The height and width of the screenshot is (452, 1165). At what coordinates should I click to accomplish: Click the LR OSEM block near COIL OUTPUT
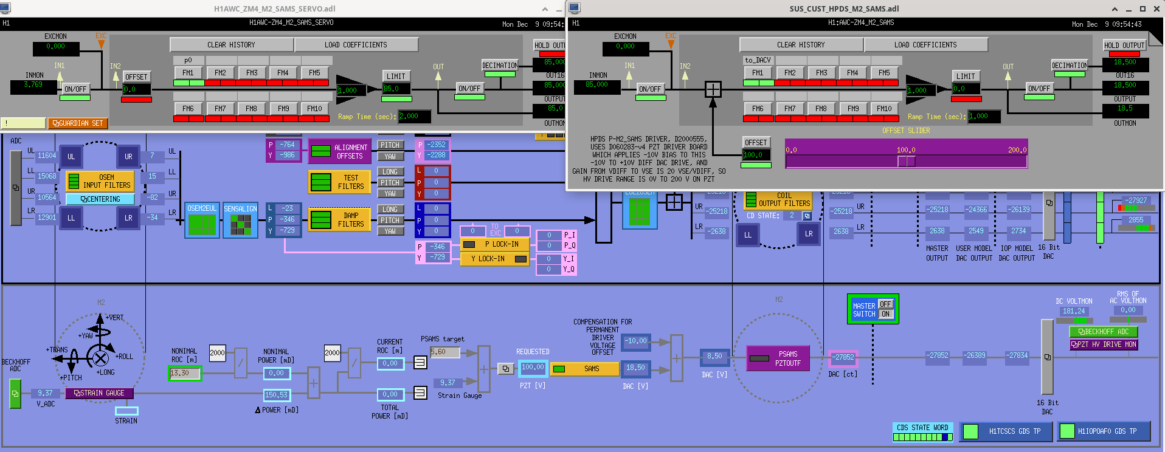(809, 234)
